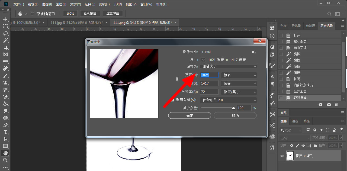Click the 确定 button

[189, 115]
